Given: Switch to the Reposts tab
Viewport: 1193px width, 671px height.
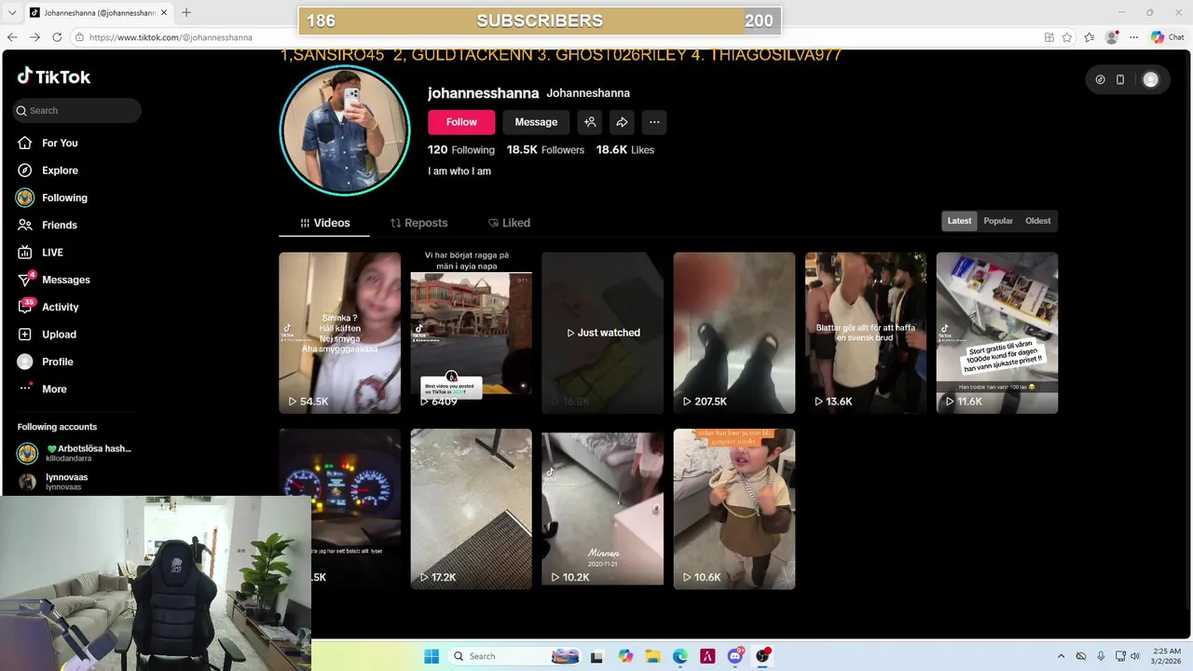Looking at the screenshot, I should pos(418,223).
